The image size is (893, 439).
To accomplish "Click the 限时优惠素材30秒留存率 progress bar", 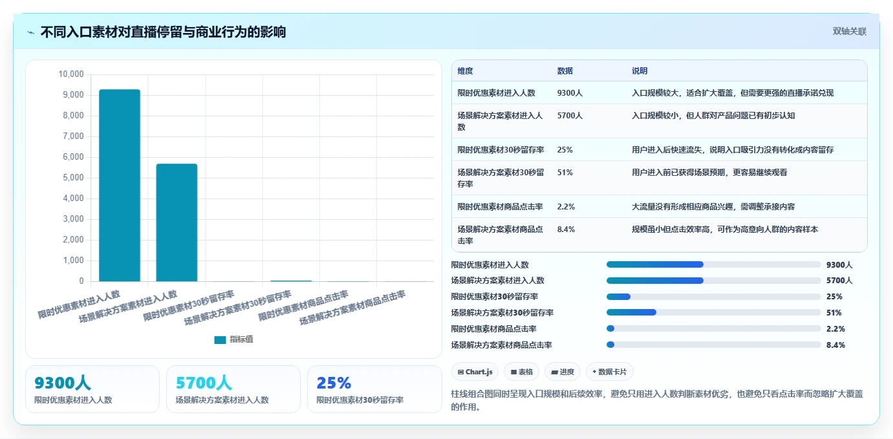I will (x=714, y=297).
